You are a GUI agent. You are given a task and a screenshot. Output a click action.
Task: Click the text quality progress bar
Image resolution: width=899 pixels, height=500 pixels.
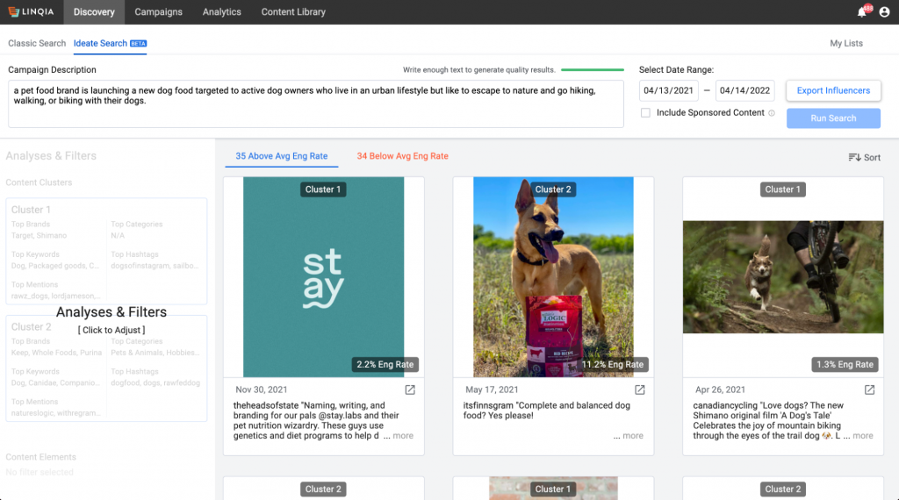point(593,70)
